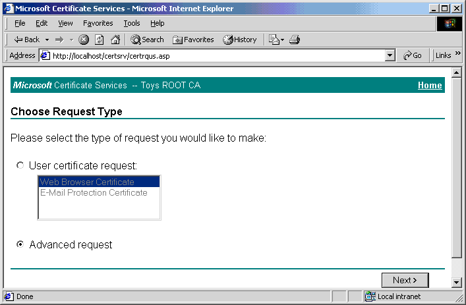Click the IE title bar system icon

point(9,9)
